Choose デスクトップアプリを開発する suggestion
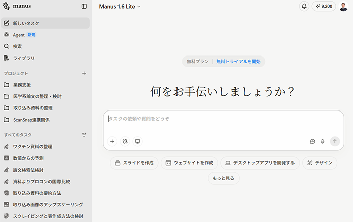Viewport: 353px width, 222px height. tap(260, 163)
